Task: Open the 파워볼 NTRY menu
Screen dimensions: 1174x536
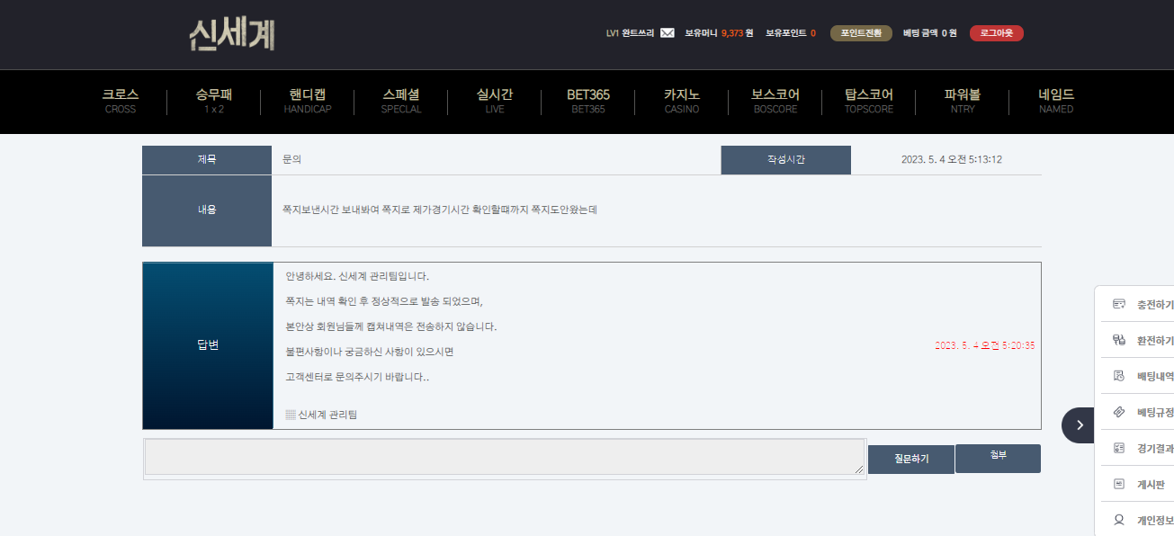Action: pyautogui.click(x=962, y=101)
